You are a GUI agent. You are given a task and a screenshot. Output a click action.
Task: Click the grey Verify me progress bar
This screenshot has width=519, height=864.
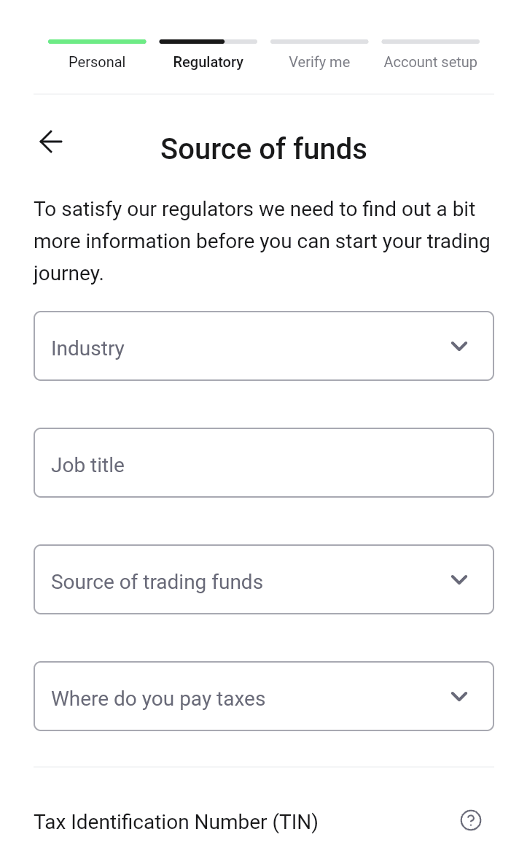[319, 42]
